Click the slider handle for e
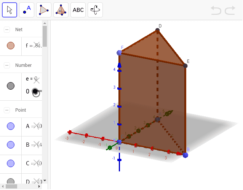The width and height of the screenshot is (243, 190). pyautogui.click(x=35, y=91)
